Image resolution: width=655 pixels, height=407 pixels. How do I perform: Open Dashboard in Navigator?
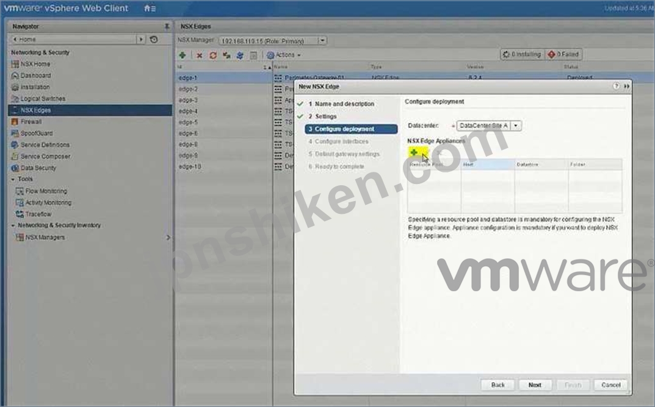pyautogui.click(x=35, y=76)
